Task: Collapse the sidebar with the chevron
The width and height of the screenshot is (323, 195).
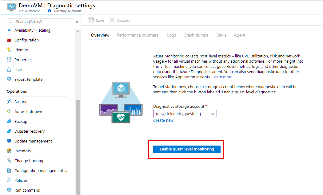Action: (77, 22)
